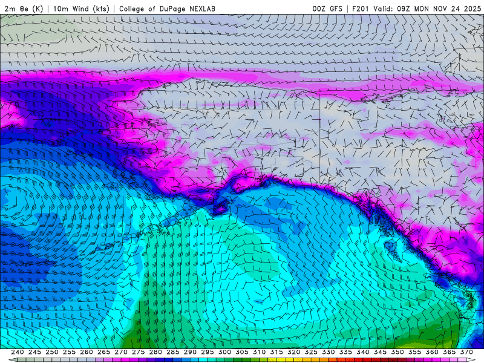The width and height of the screenshot is (484, 363).
Task: Click the 280 value on the color scale
Action: pyautogui.click(x=155, y=352)
